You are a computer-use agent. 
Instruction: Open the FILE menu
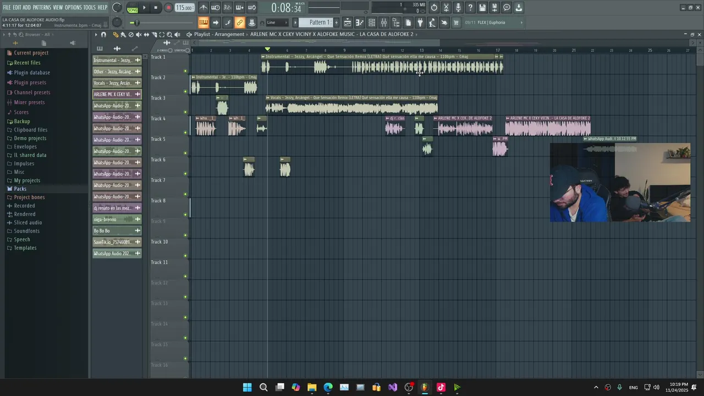[x=7, y=8]
